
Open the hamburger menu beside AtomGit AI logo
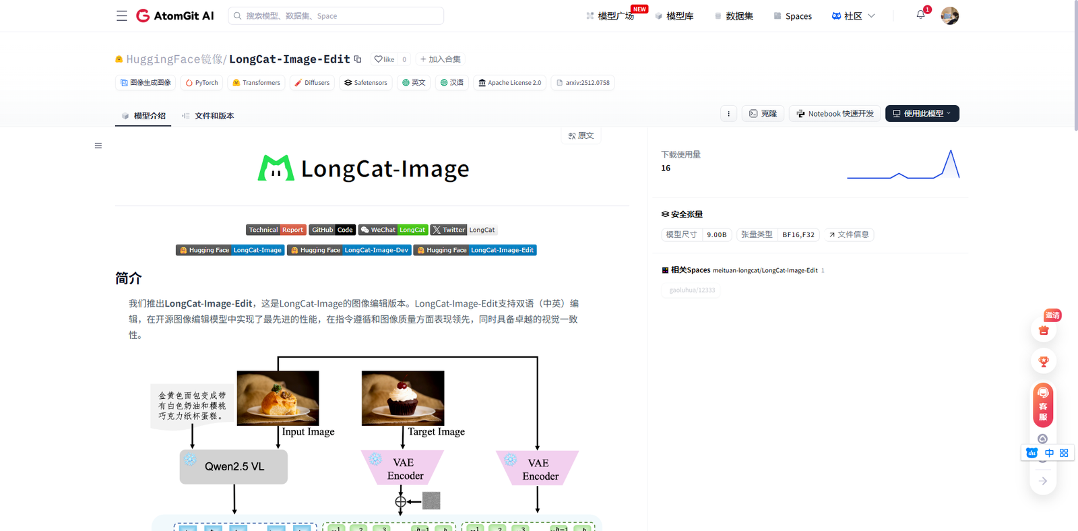click(121, 15)
